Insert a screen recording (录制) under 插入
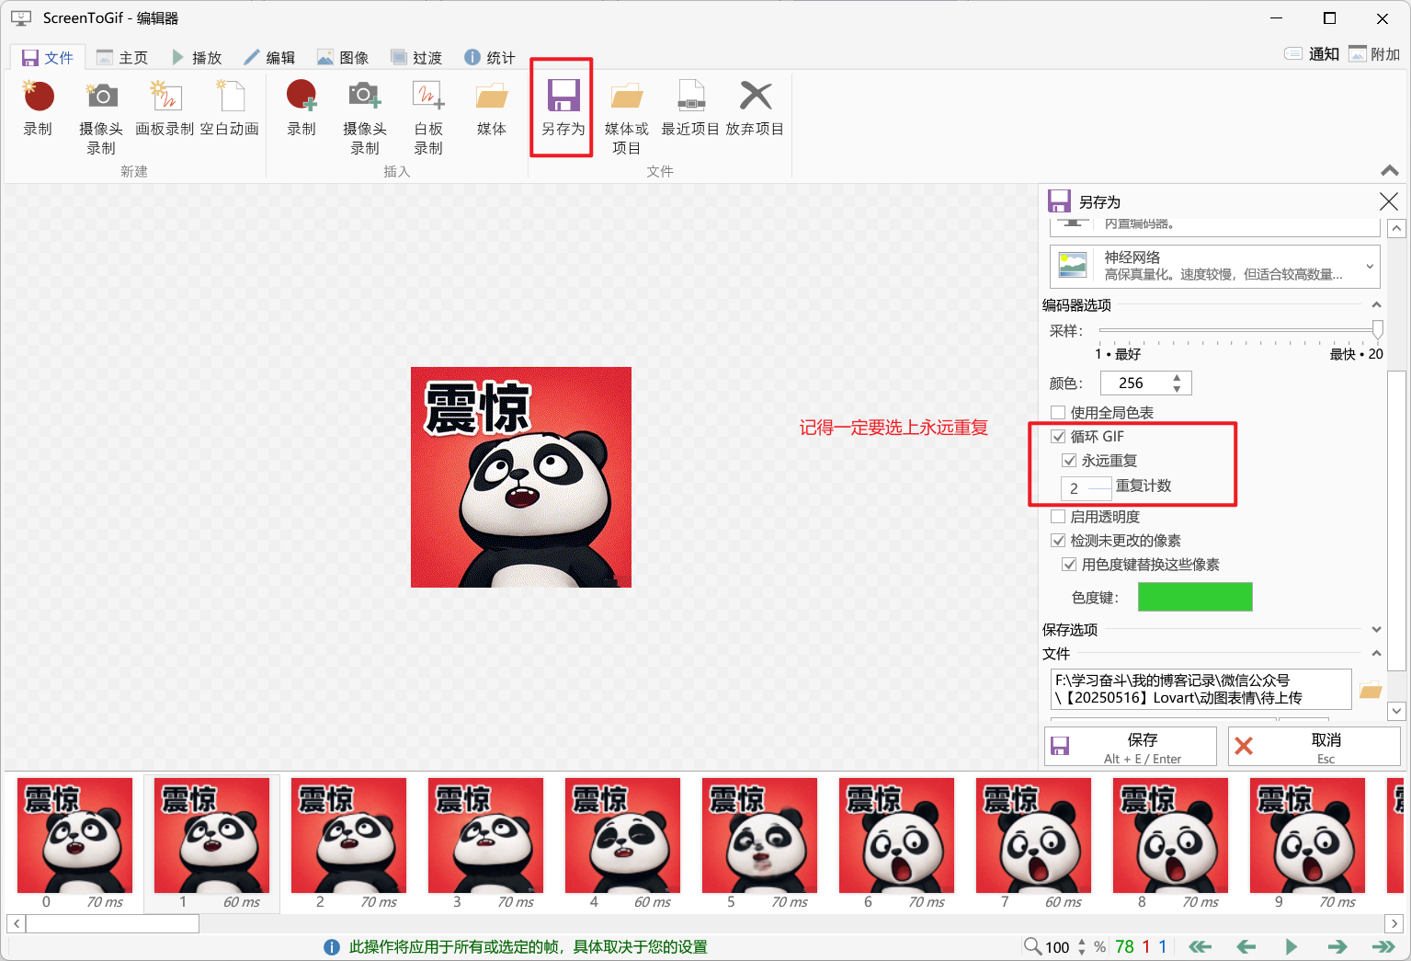Viewport: 1411px width, 961px height. [302, 109]
